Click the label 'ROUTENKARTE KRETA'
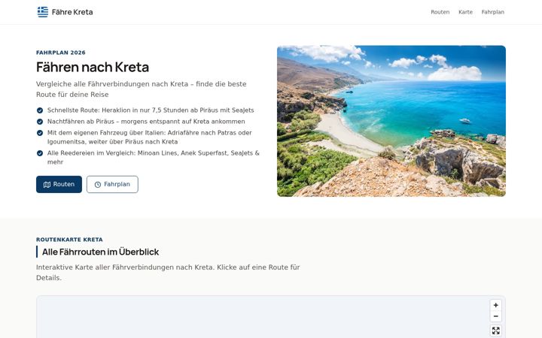The height and width of the screenshot is (338, 542). [69, 240]
